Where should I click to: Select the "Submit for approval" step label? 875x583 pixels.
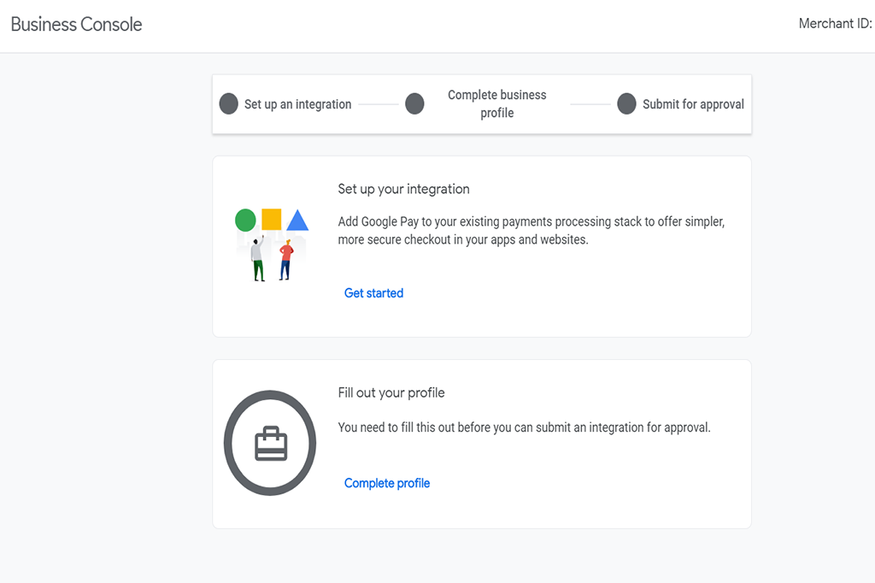coord(694,103)
